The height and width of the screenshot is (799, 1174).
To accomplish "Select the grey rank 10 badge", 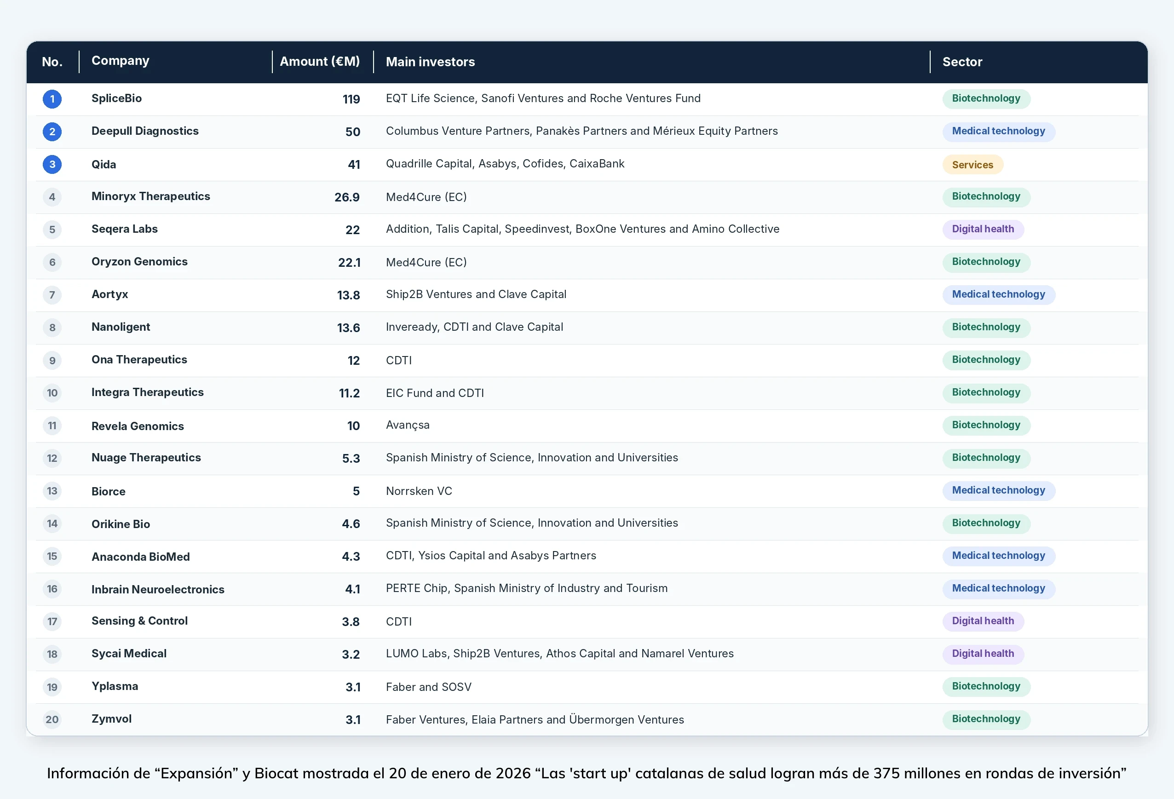I will (x=52, y=393).
